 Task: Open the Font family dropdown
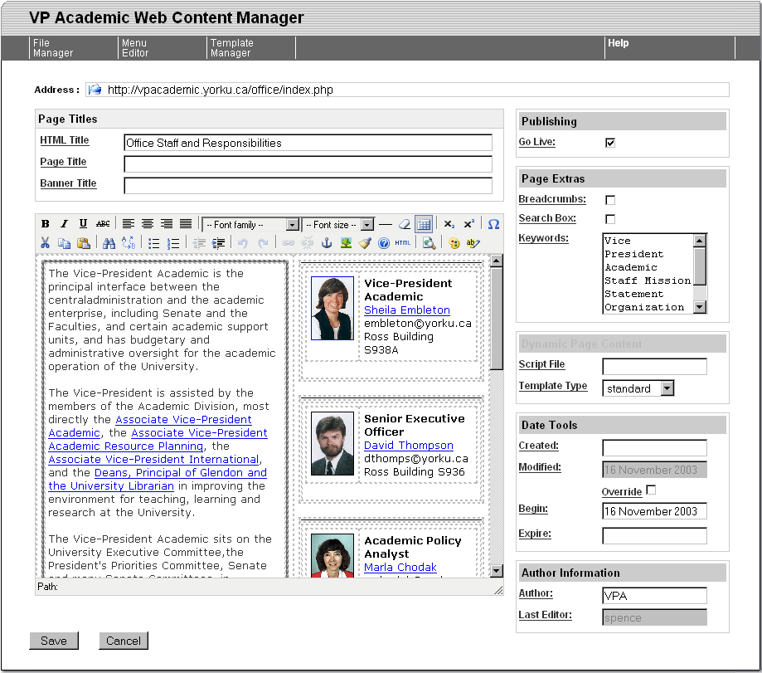[x=251, y=225]
